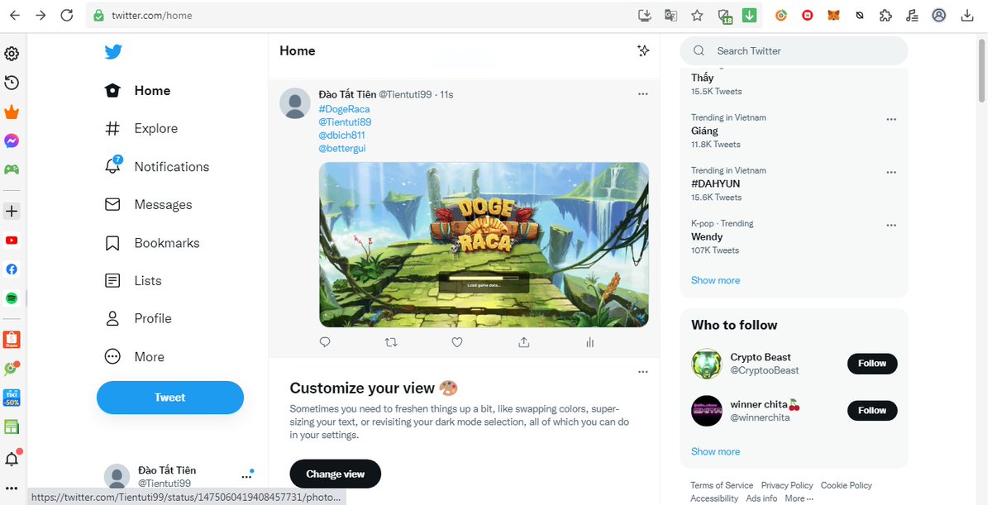Open the Messages section

click(148, 205)
